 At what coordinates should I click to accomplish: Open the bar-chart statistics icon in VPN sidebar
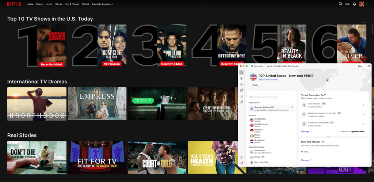[241, 96]
